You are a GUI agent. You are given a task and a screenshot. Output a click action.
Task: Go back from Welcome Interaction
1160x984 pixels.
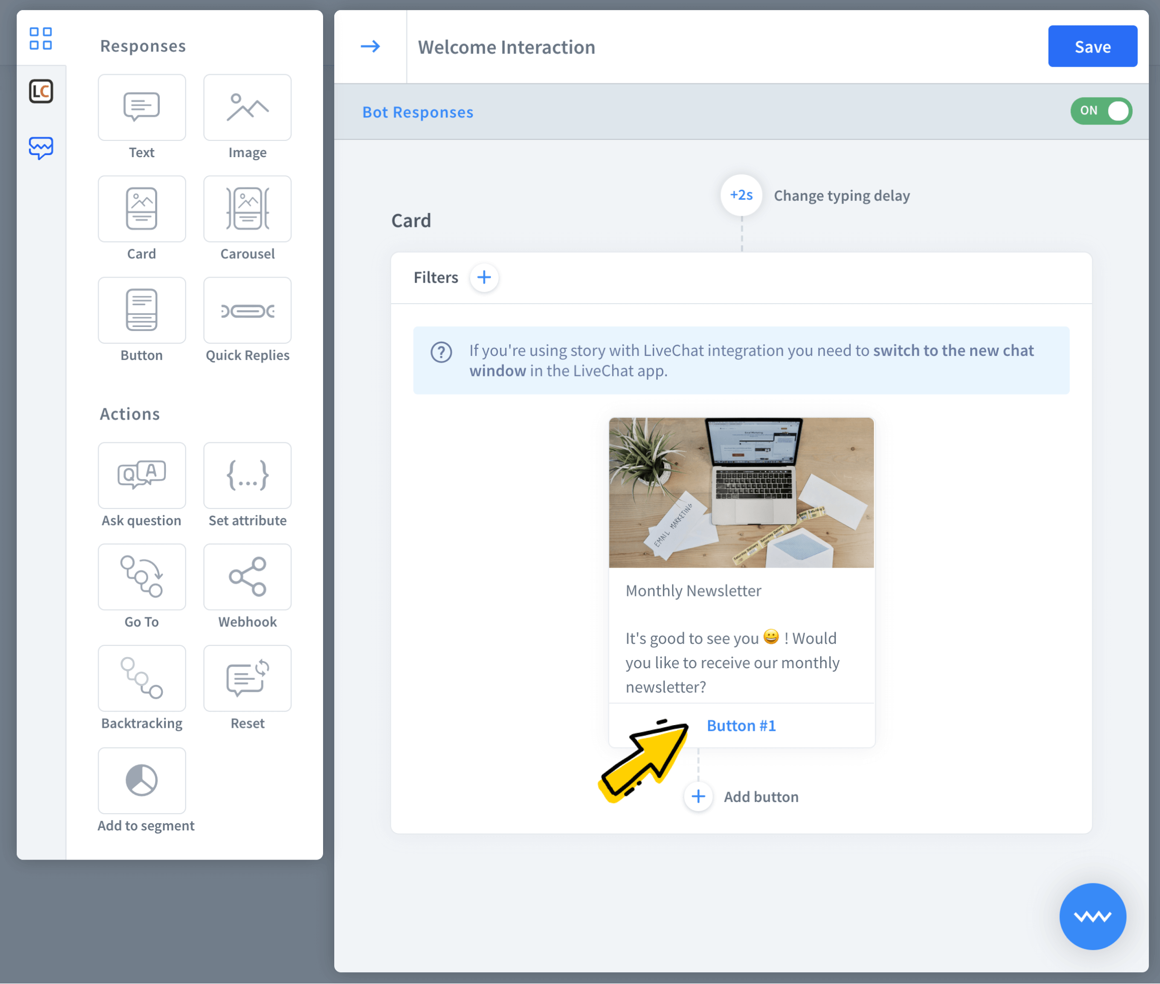[x=370, y=46]
